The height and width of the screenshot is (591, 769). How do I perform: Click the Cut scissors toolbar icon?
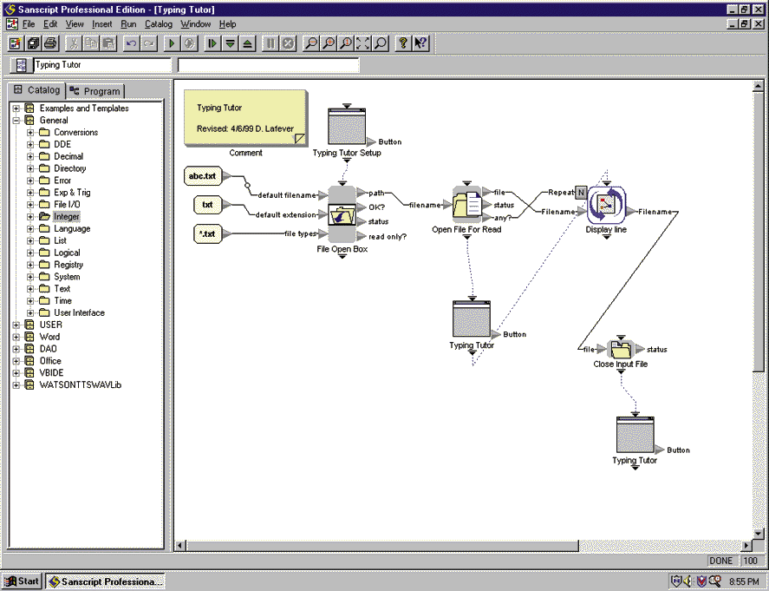[74, 43]
